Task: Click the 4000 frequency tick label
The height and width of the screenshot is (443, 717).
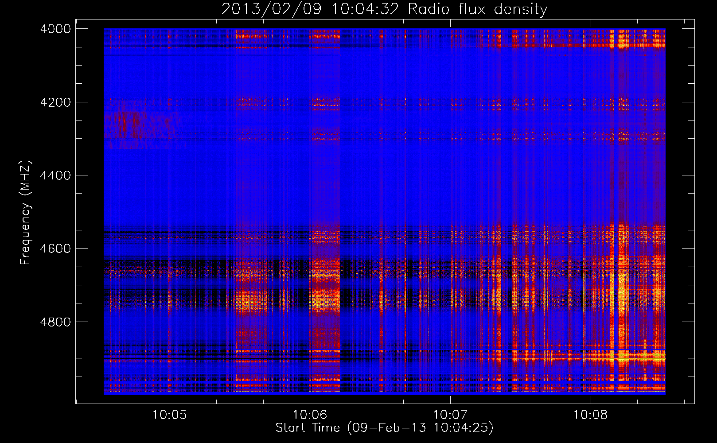Action: (x=55, y=29)
